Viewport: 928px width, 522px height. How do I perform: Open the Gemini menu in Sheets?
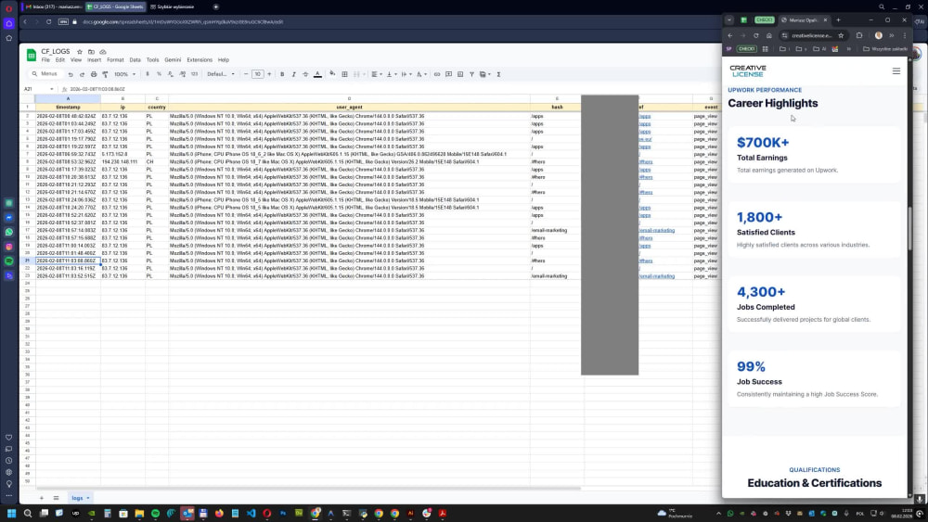(x=173, y=60)
